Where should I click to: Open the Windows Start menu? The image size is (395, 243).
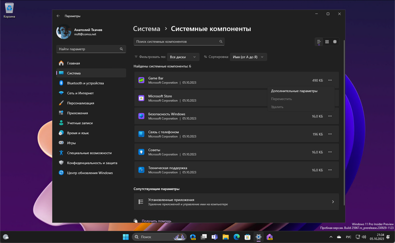click(126, 237)
